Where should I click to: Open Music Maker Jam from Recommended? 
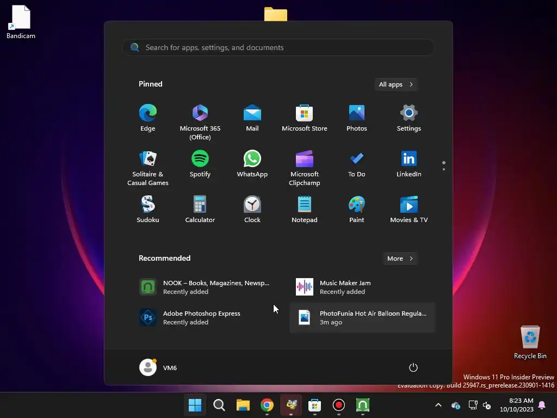[362, 287]
